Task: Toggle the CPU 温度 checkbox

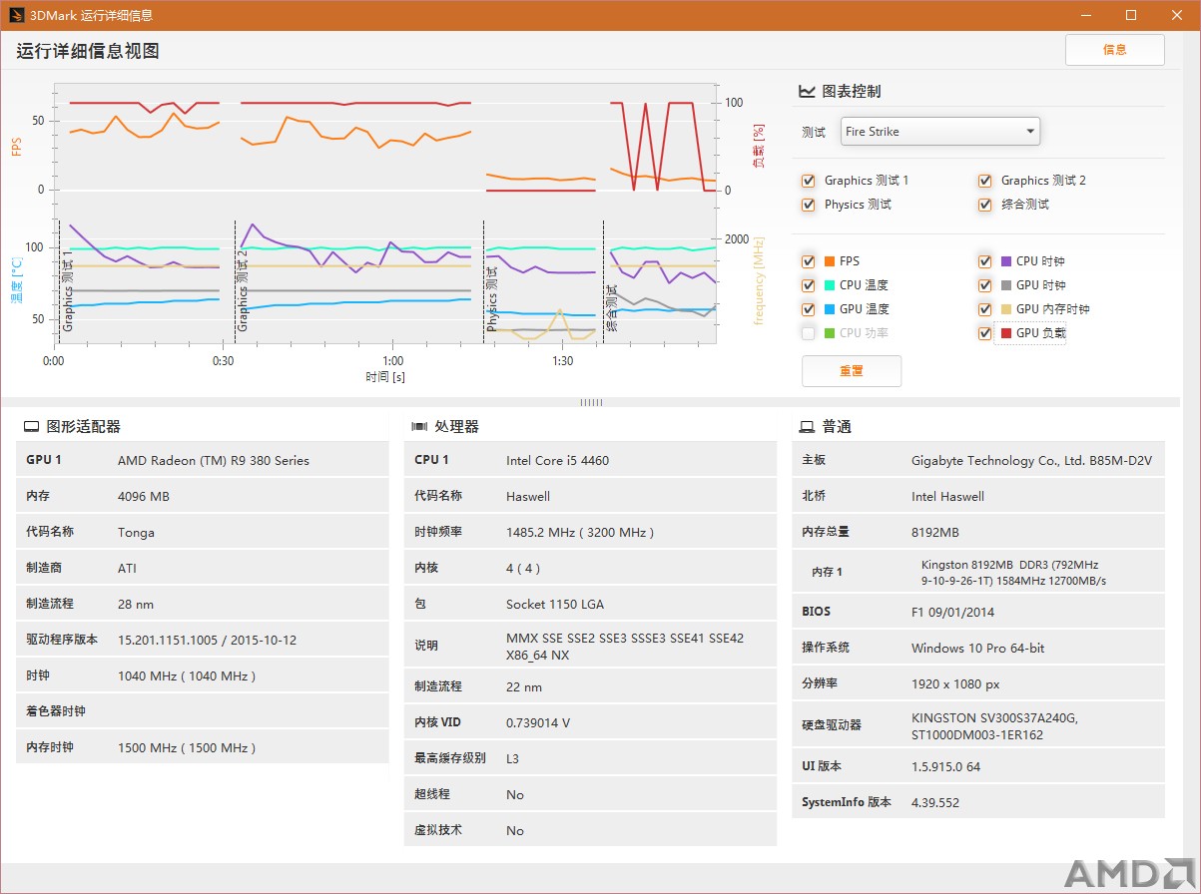Action: pos(808,285)
